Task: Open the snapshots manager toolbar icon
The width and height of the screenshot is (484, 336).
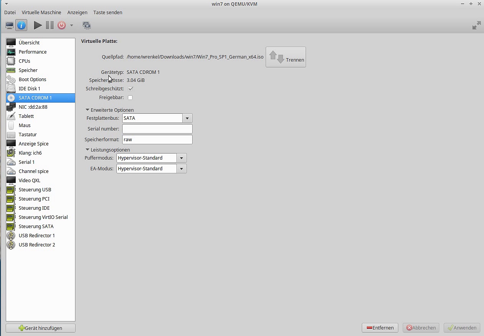Action: point(87,25)
